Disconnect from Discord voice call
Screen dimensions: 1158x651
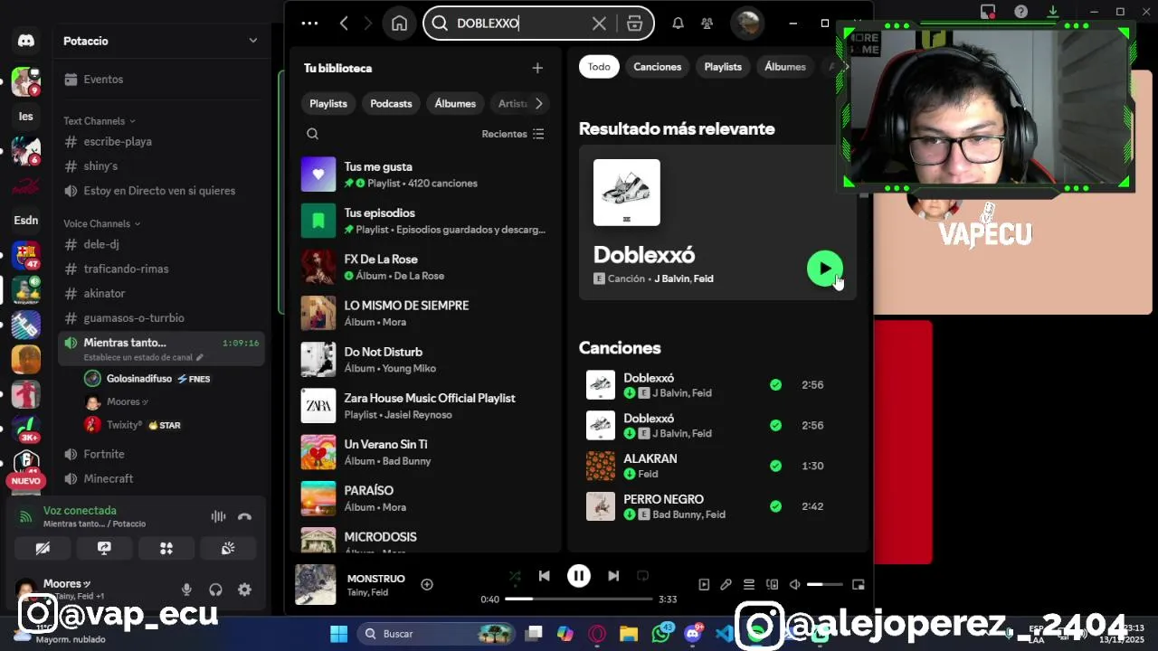244,516
